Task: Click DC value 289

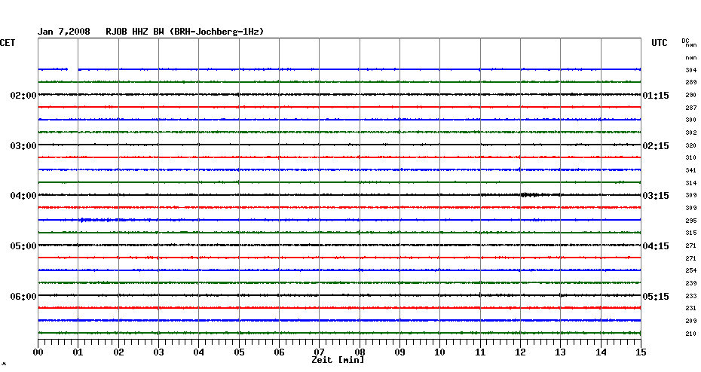Action: click(x=690, y=83)
